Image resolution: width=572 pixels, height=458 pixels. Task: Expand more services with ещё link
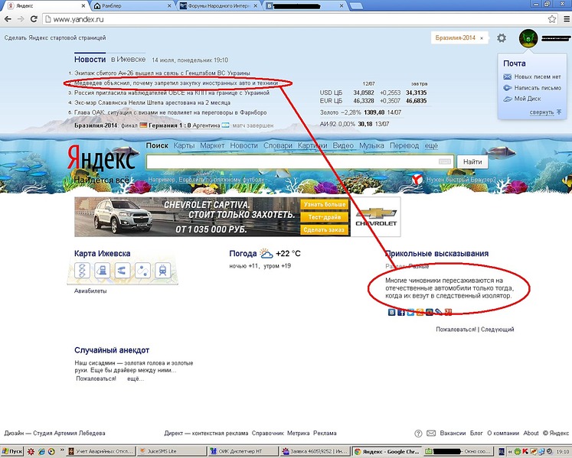point(431,145)
